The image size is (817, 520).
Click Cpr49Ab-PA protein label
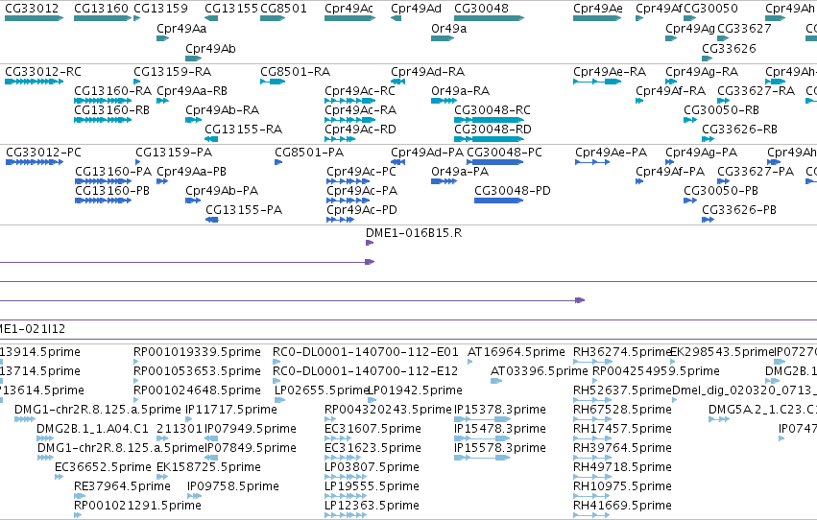(222, 191)
